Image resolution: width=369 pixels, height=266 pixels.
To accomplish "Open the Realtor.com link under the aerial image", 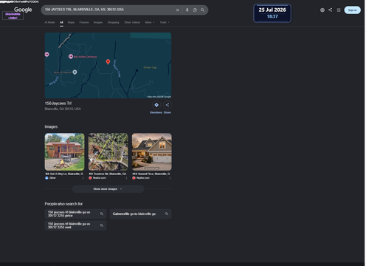I will click(x=97, y=178).
